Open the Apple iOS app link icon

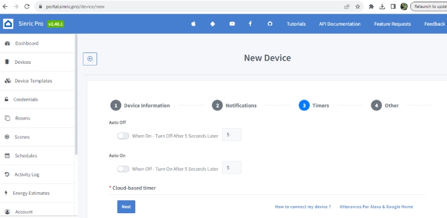click(x=194, y=24)
